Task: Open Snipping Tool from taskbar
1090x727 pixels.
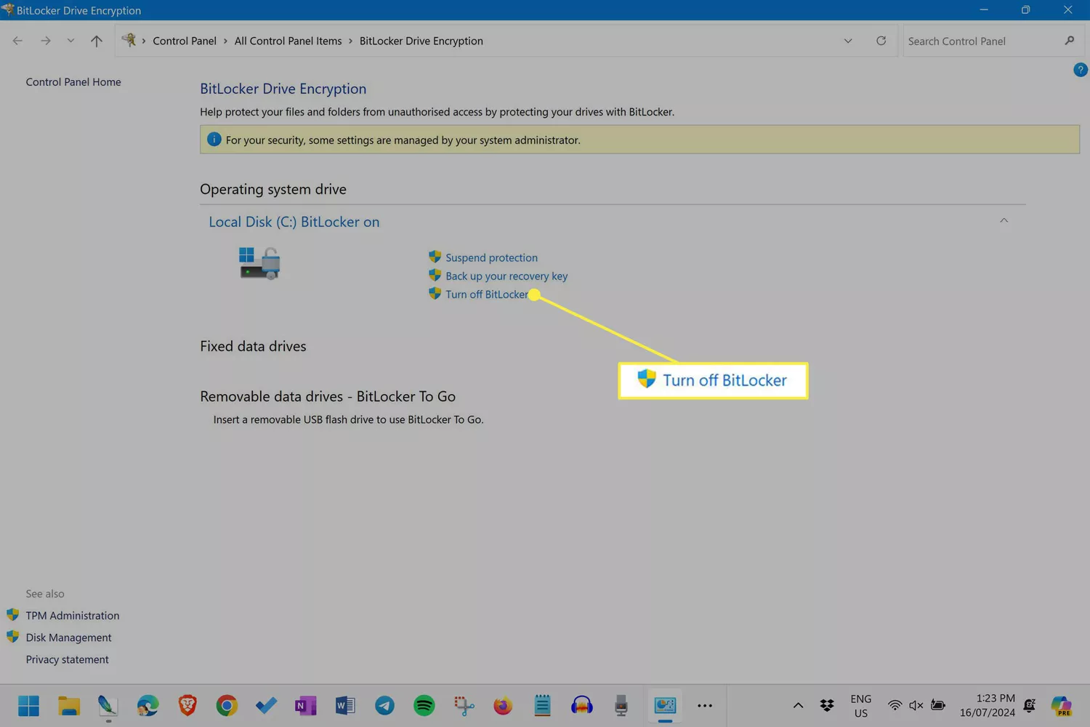Action: pyautogui.click(x=464, y=705)
